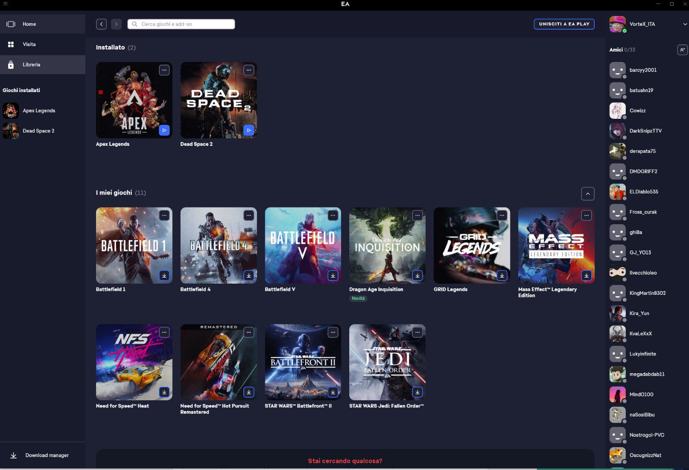This screenshot has height=470, width=689.
Task: Start downloading STAR WARS Jedi: Fallen Order
Action: (x=417, y=392)
